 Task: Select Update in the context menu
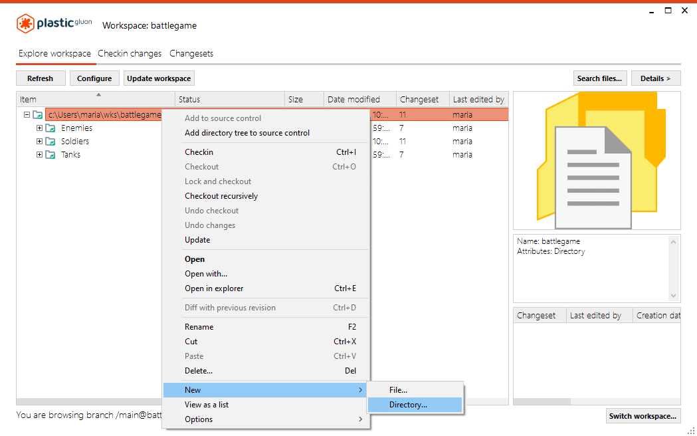pyautogui.click(x=266, y=240)
